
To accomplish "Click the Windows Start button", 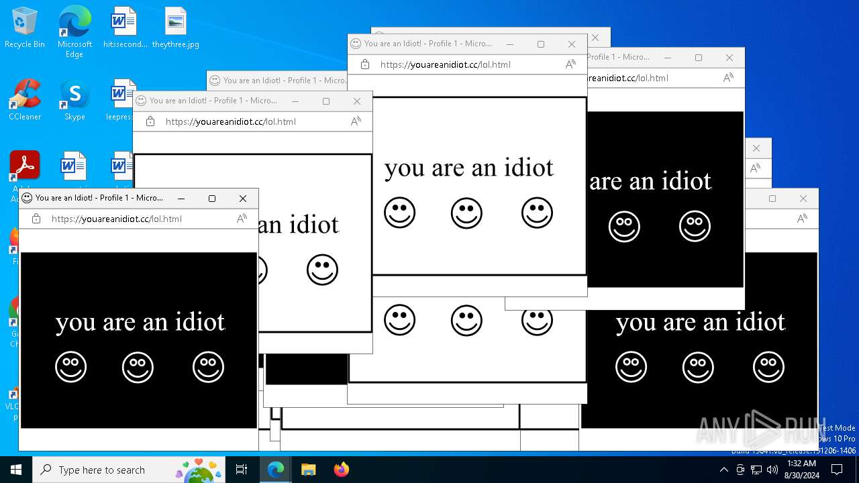I will click(16, 470).
